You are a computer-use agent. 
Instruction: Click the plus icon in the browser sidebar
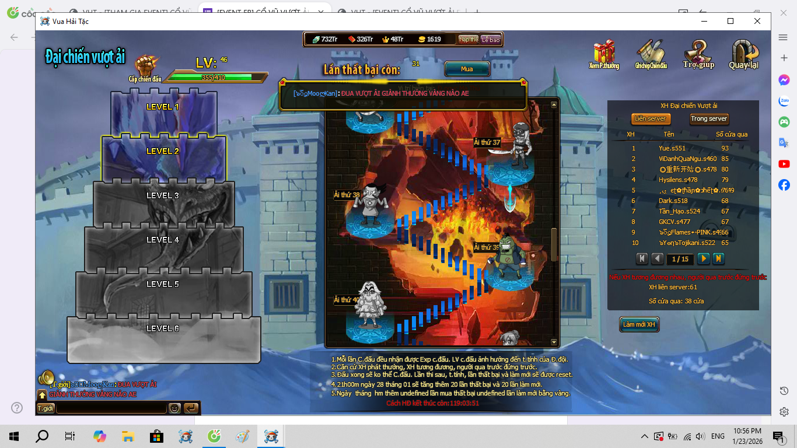784,58
